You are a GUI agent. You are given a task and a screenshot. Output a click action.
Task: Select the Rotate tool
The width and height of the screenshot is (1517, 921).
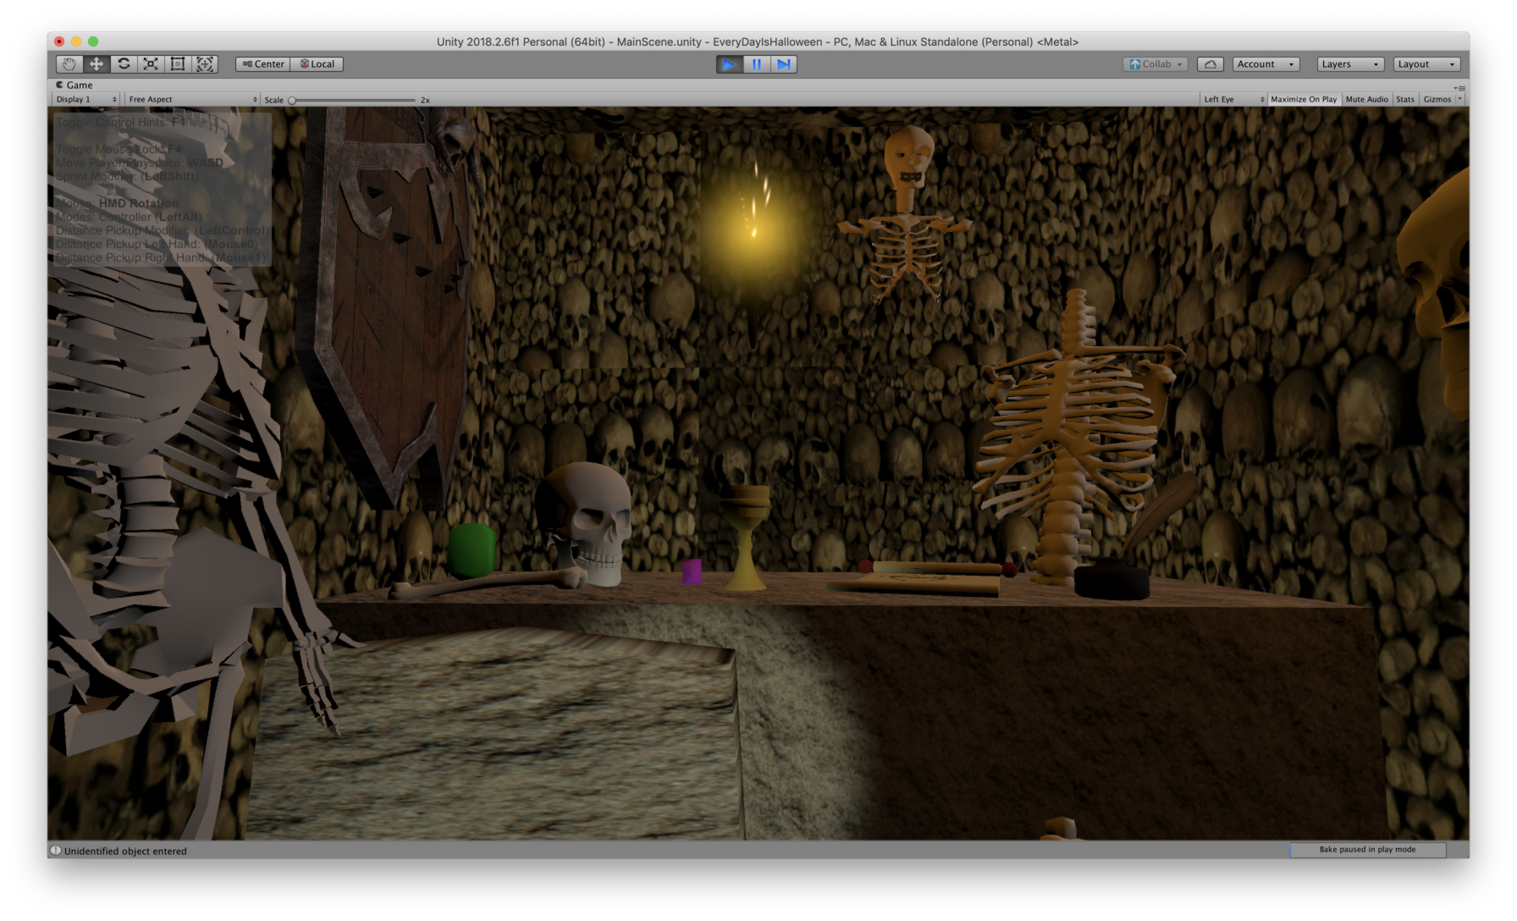124,64
